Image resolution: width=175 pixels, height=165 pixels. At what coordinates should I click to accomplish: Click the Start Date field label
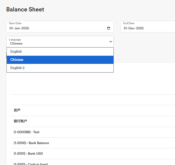point(15,23)
